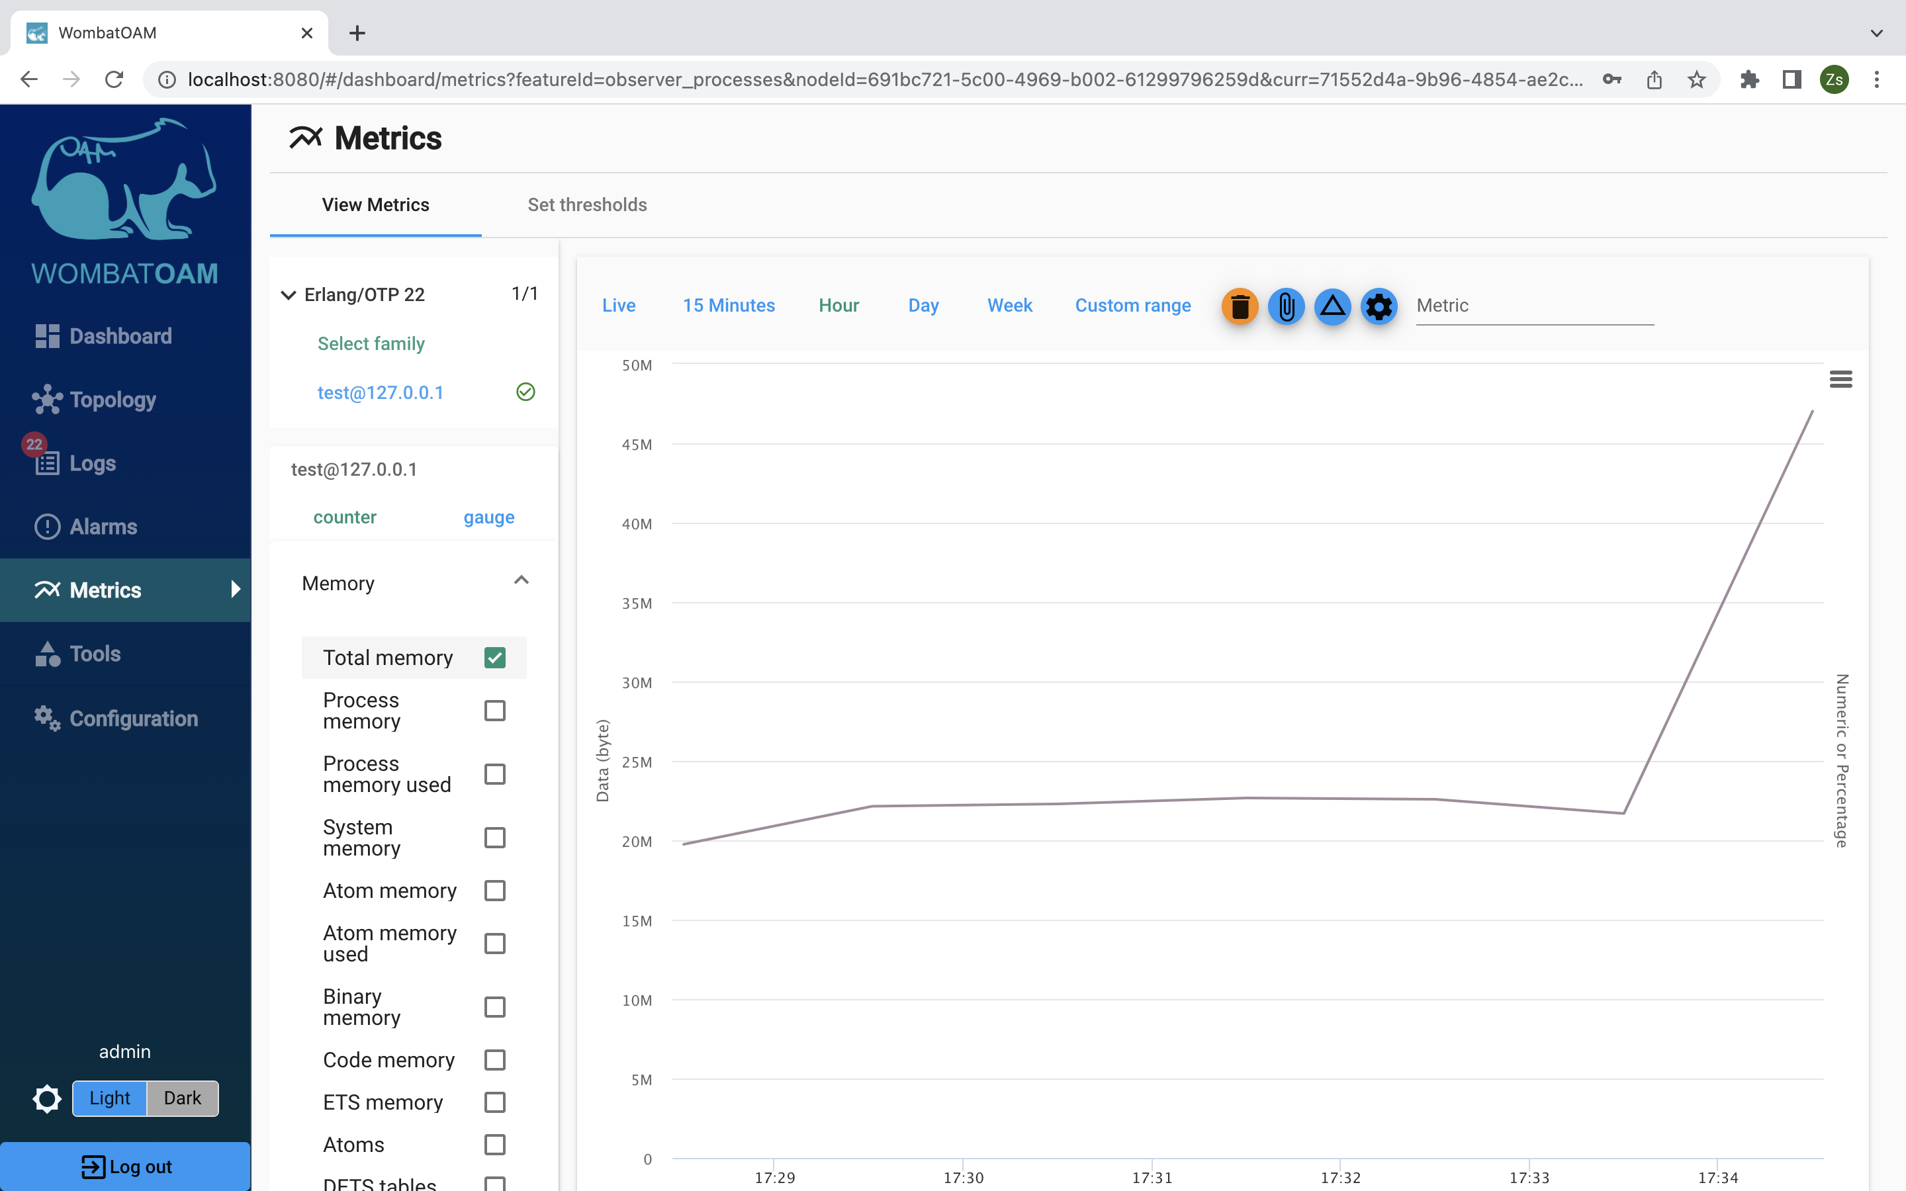Click the browser address bar URL

[x=884, y=79]
